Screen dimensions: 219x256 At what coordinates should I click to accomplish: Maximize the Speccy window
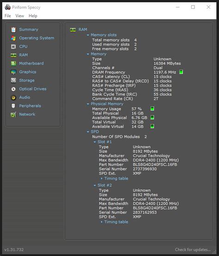193,7
